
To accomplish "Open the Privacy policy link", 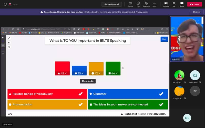I will coord(142,12).
